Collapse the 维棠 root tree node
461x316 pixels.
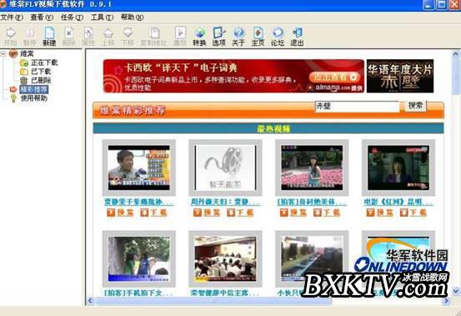[3, 54]
